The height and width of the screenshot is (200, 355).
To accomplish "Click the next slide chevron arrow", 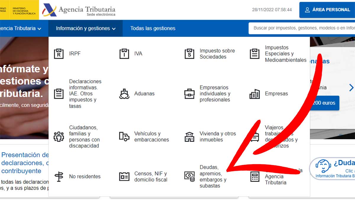I will click(351, 88).
